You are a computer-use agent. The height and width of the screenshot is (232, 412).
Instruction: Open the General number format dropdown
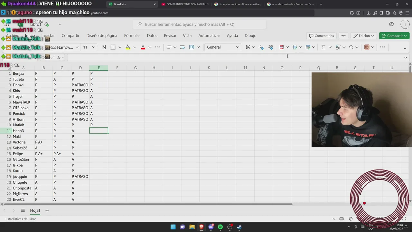point(223,47)
